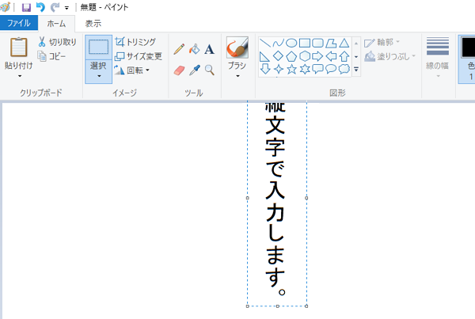Select the black 色1 color swatch
This screenshot has width=475, height=319.
(x=469, y=47)
